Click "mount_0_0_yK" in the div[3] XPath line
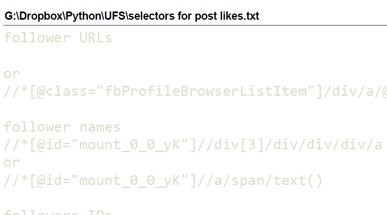 129,145
